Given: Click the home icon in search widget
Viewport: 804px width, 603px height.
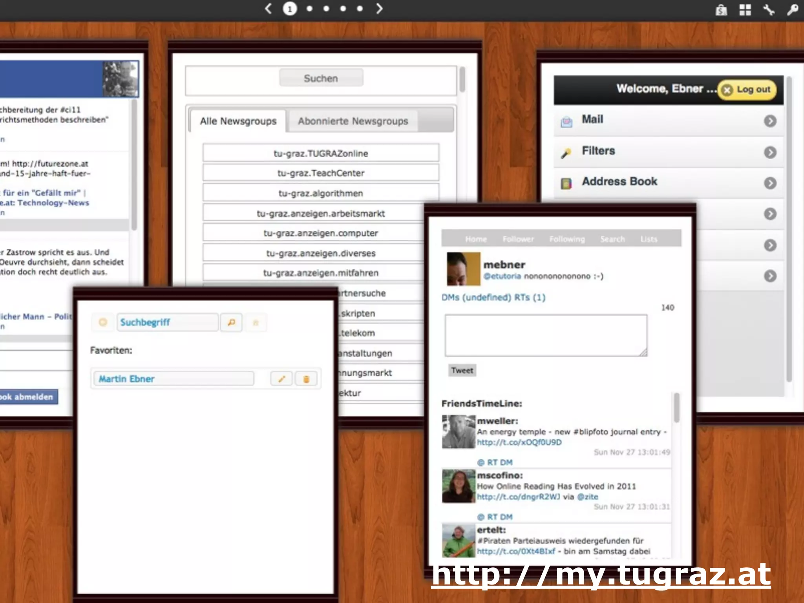Looking at the screenshot, I should pos(256,323).
